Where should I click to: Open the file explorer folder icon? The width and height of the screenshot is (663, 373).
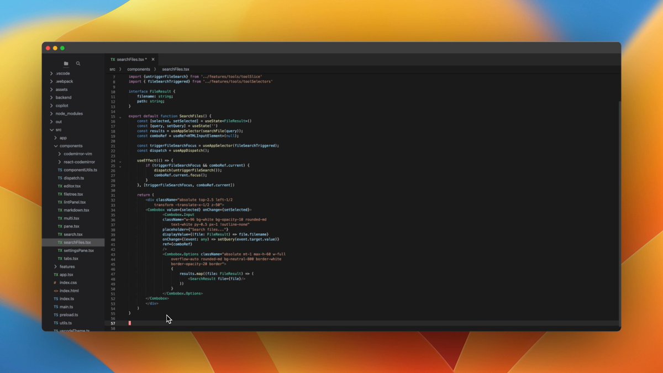click(66, 64)
